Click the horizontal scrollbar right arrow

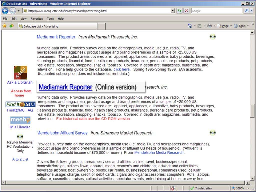coord(248,182)
